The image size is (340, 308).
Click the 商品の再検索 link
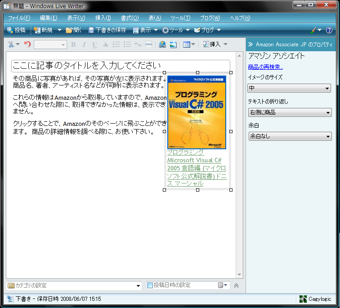(265, 67)
